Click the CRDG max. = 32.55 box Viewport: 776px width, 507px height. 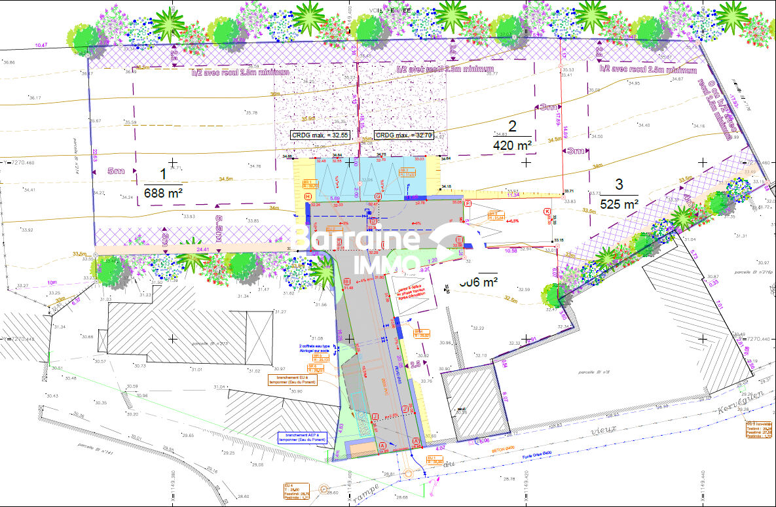click(320, 135)
